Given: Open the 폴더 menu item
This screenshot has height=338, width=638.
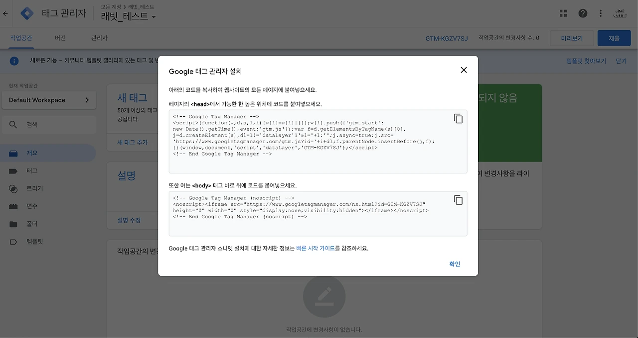Looking at the screenshot, I should [x=32, y=224].
